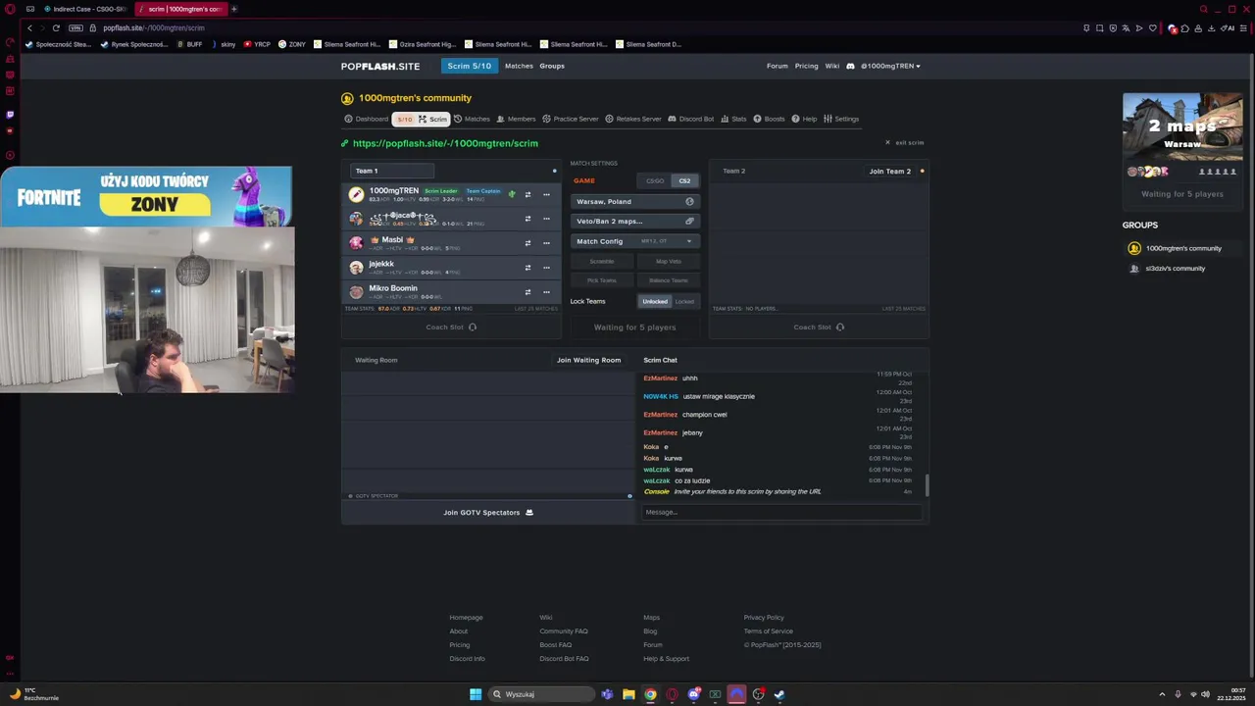Image resolution: width=1255 pixels, height=706 pixels.
Task: Open Match Config dropdown
Action: click(x=634, y=241)
